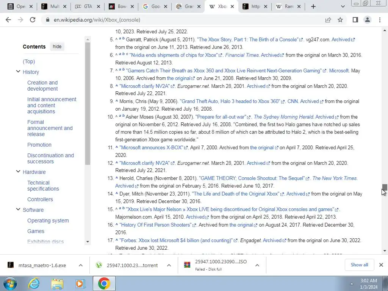
Task: Open the Financial Times link
Action: (242, 55)
